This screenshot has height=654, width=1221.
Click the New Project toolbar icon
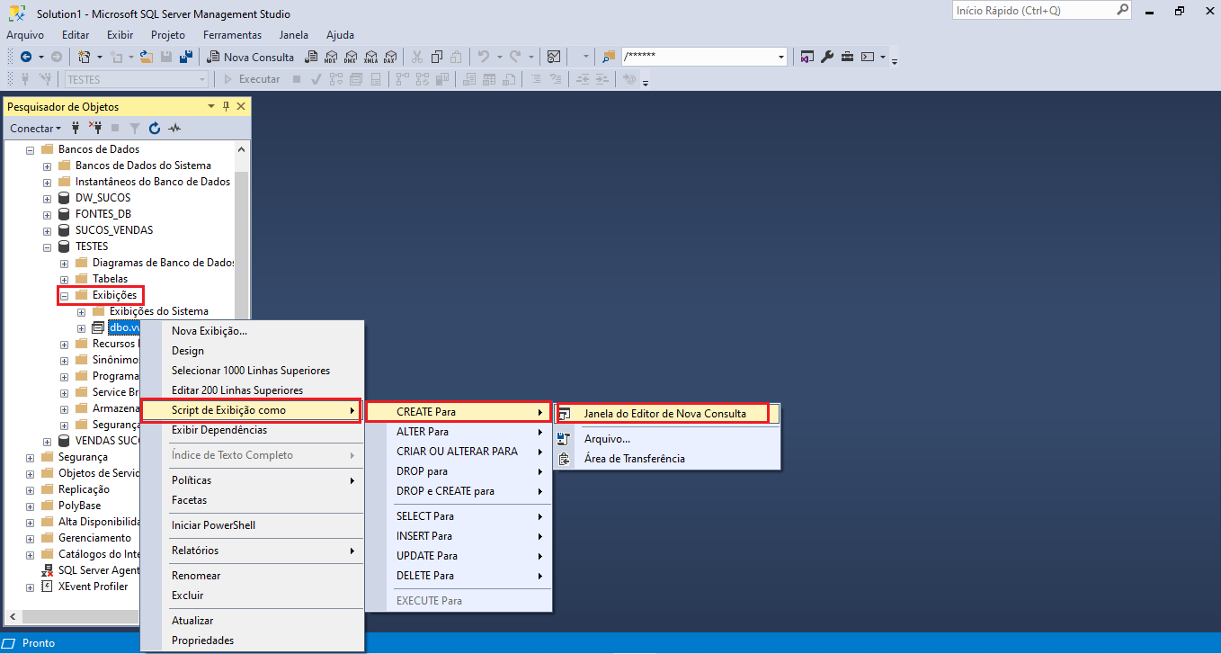[x=85, y=57]
